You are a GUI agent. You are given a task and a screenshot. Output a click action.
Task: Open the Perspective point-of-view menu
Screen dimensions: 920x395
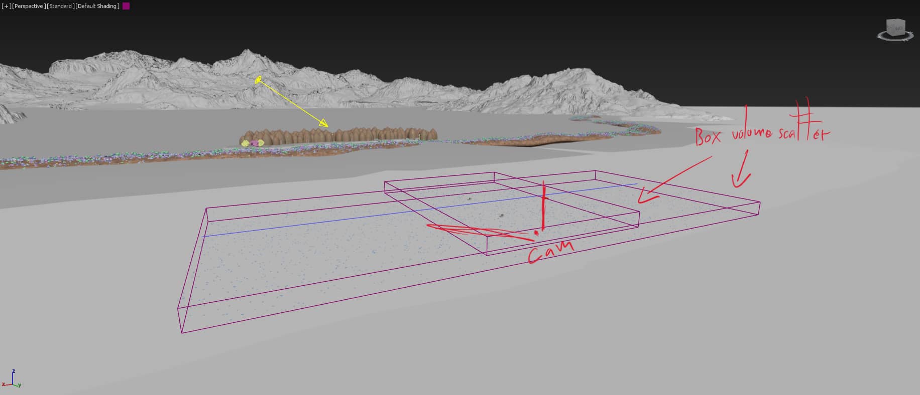[x=29, y=6]
